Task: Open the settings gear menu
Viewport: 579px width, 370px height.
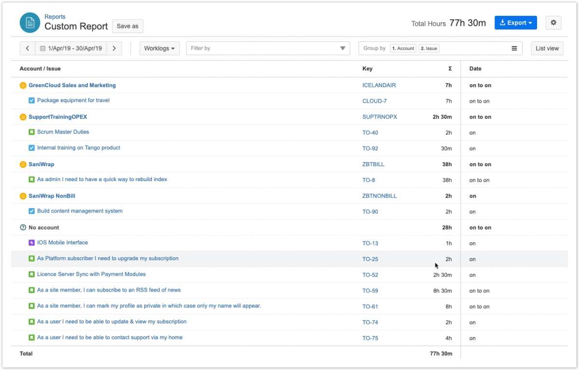Action: (553, 23)
